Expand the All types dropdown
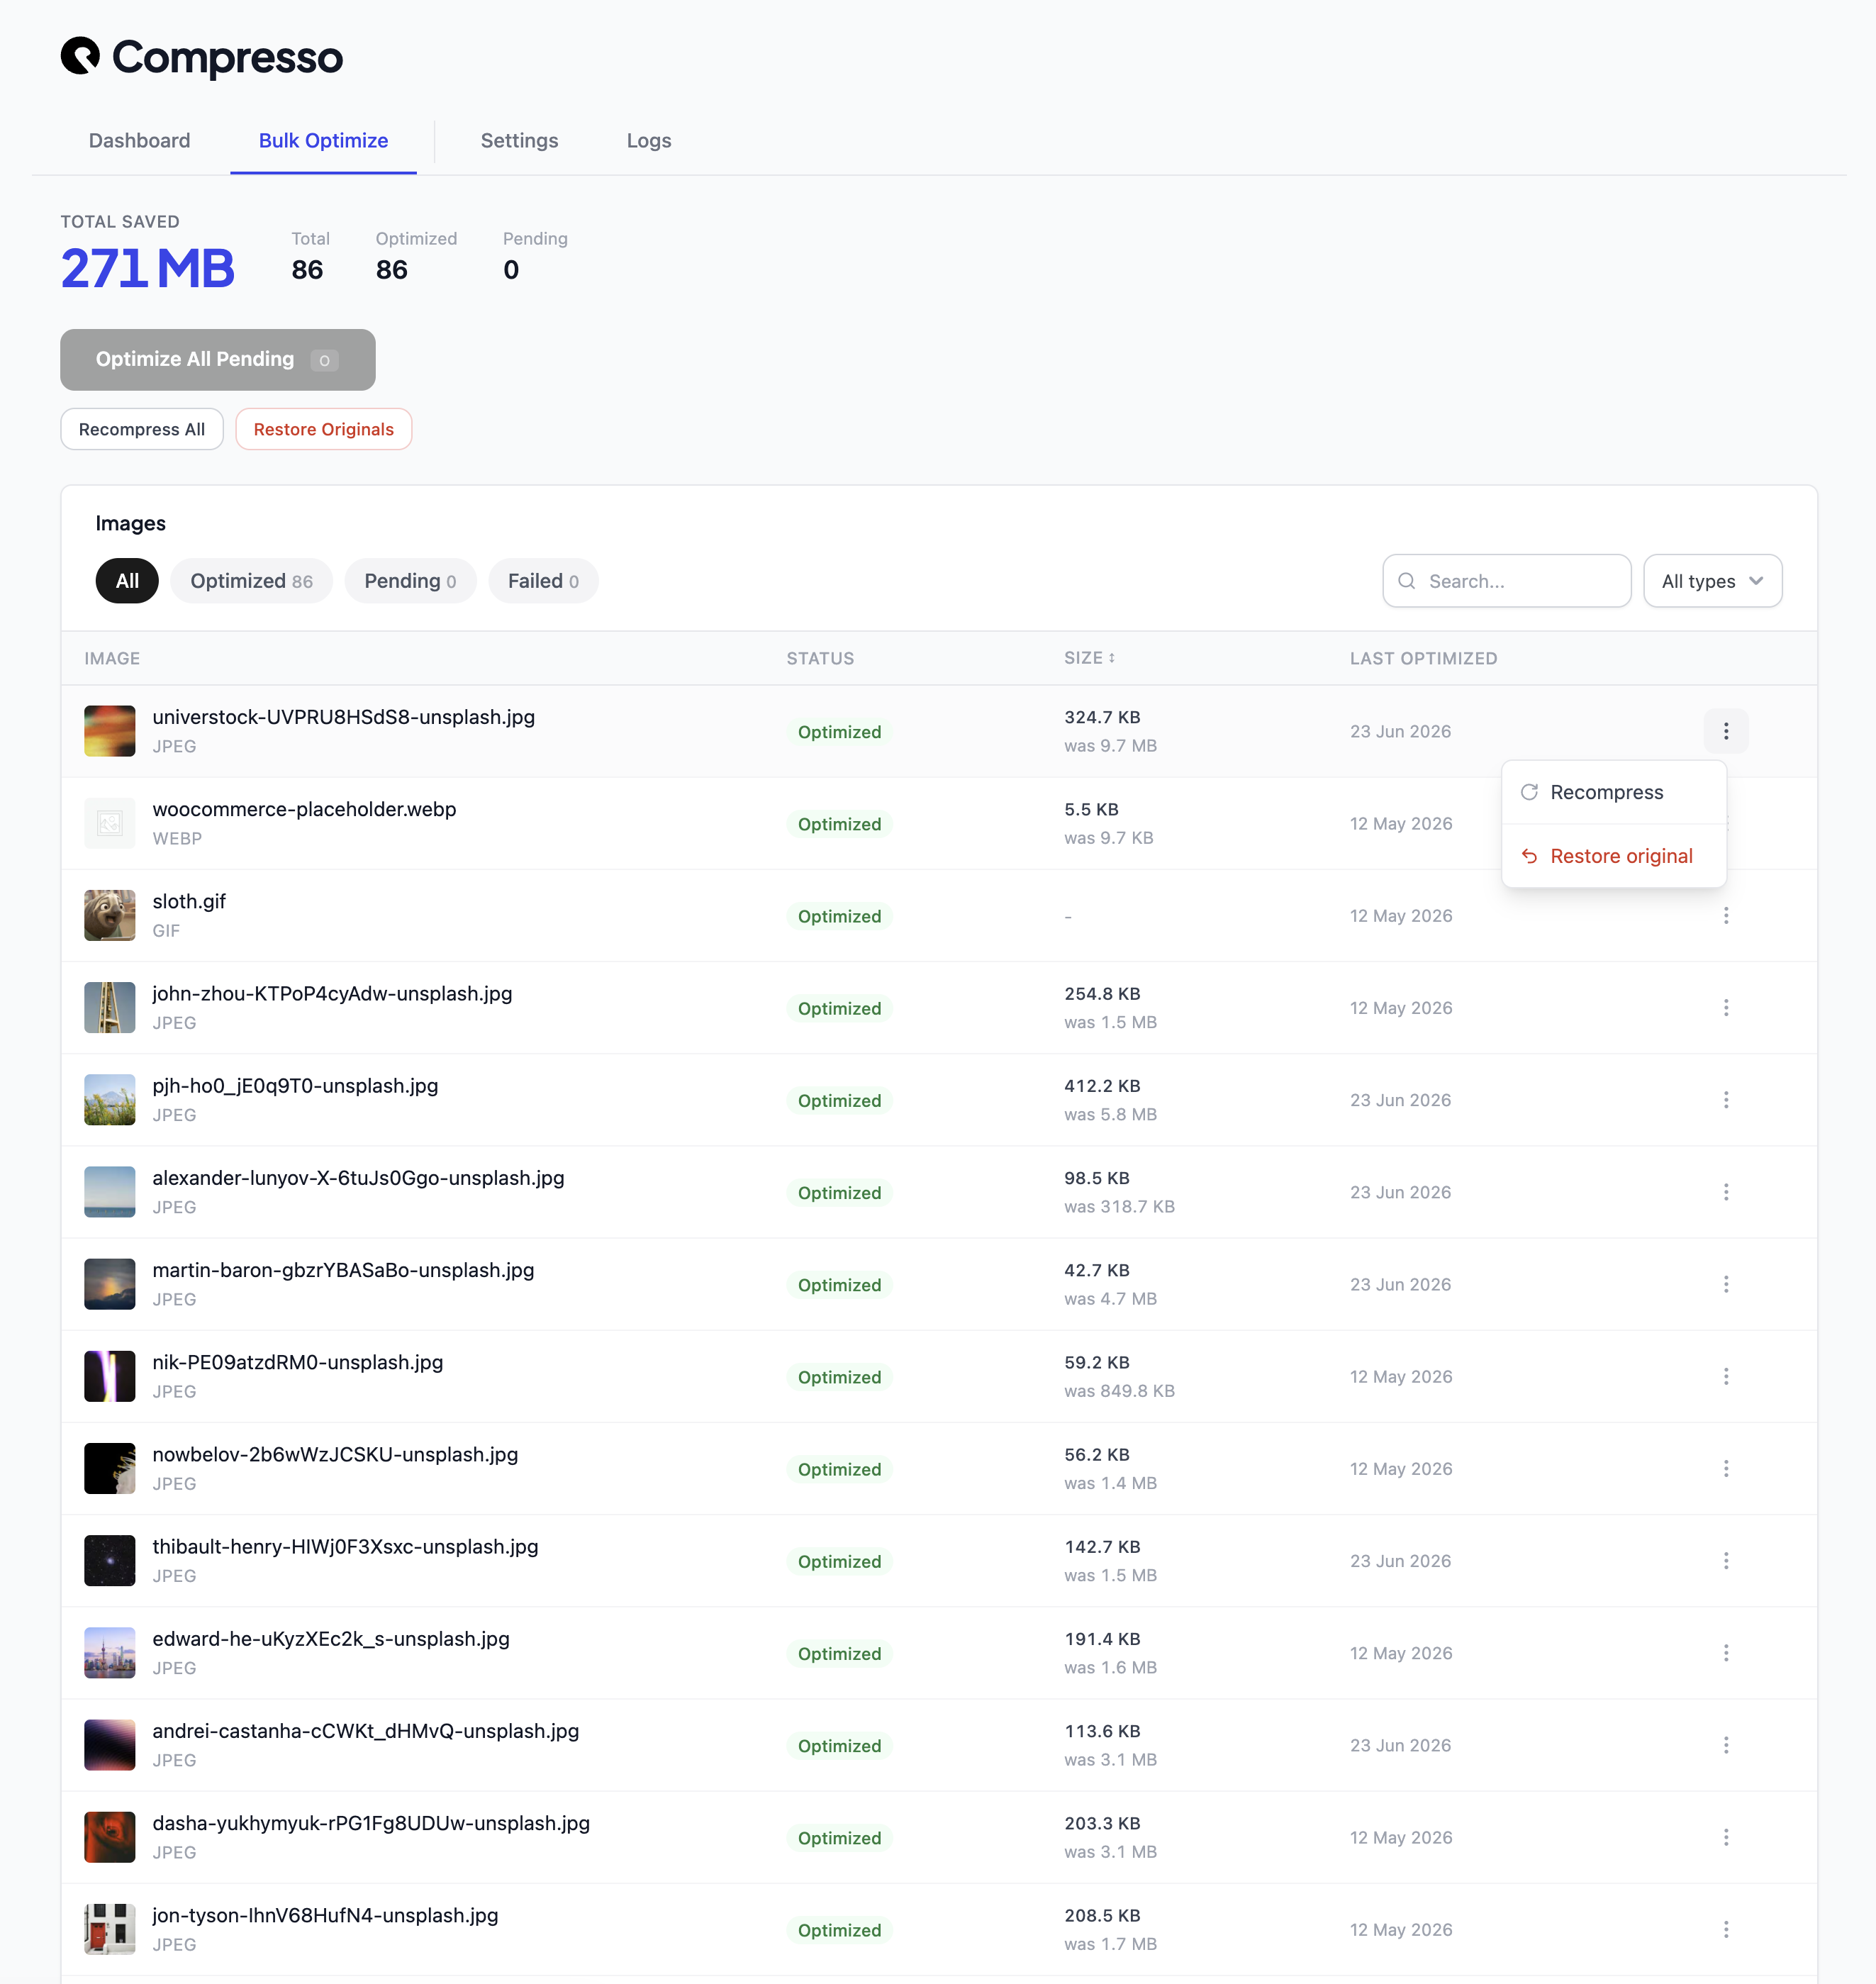 click(x=1712, y=580)
